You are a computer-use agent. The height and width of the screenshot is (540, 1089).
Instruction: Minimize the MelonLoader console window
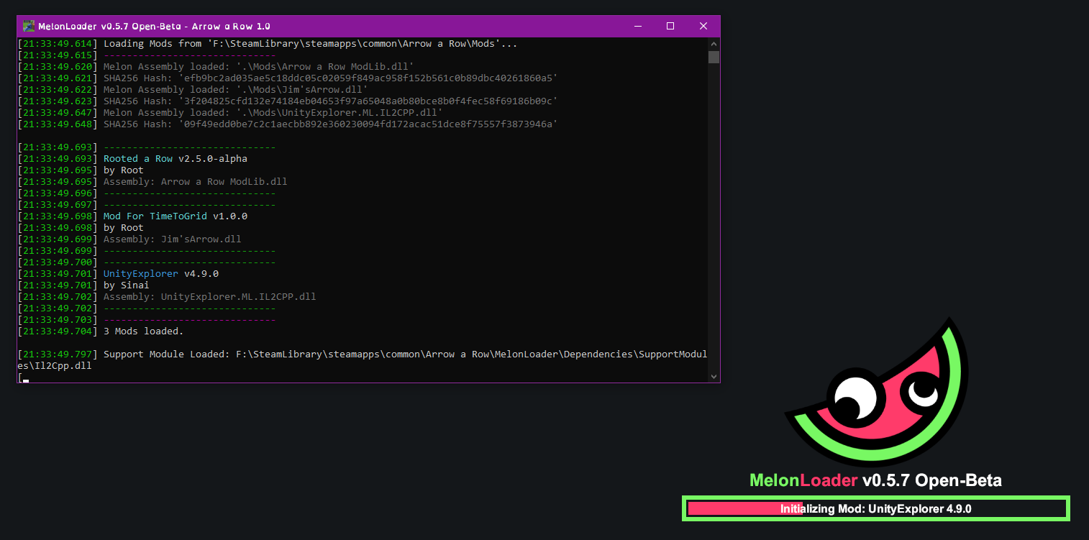638,26
